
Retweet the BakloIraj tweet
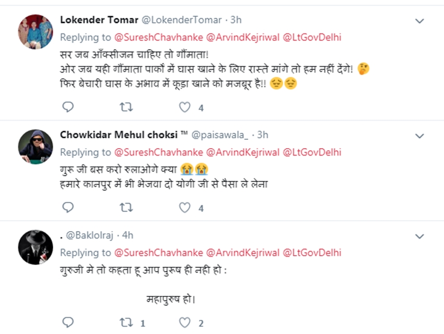click(126, 322)
